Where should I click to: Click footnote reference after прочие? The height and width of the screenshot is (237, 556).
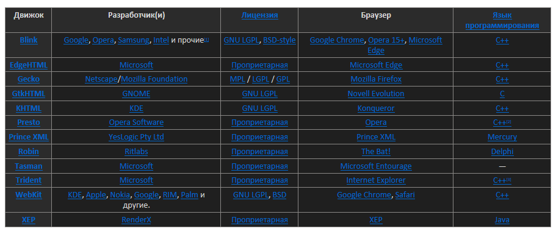(x=206, y=39)
